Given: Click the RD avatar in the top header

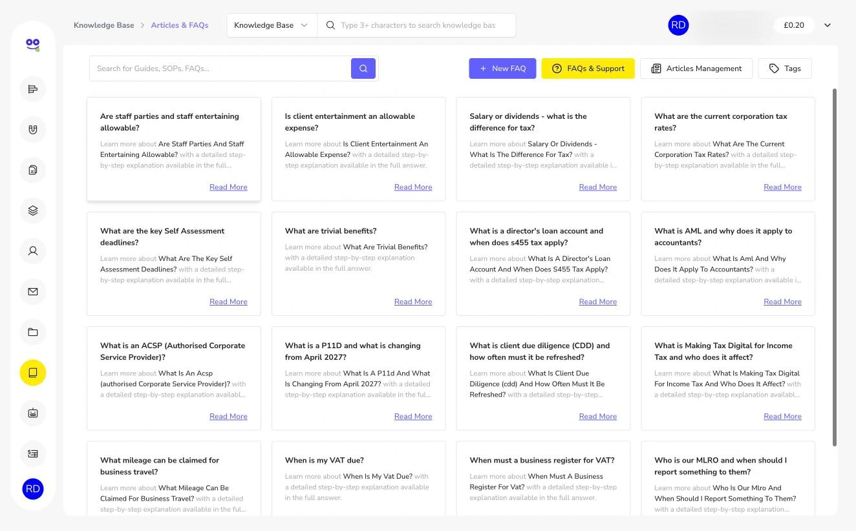Looking at the screenshot, I should tap(678, 25).
